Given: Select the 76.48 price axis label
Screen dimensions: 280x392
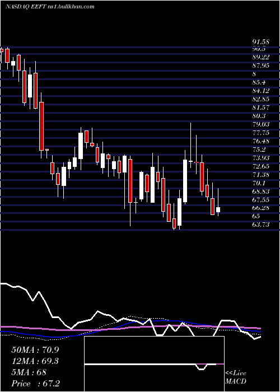Looking at the screenshot, I should point(261,141).
